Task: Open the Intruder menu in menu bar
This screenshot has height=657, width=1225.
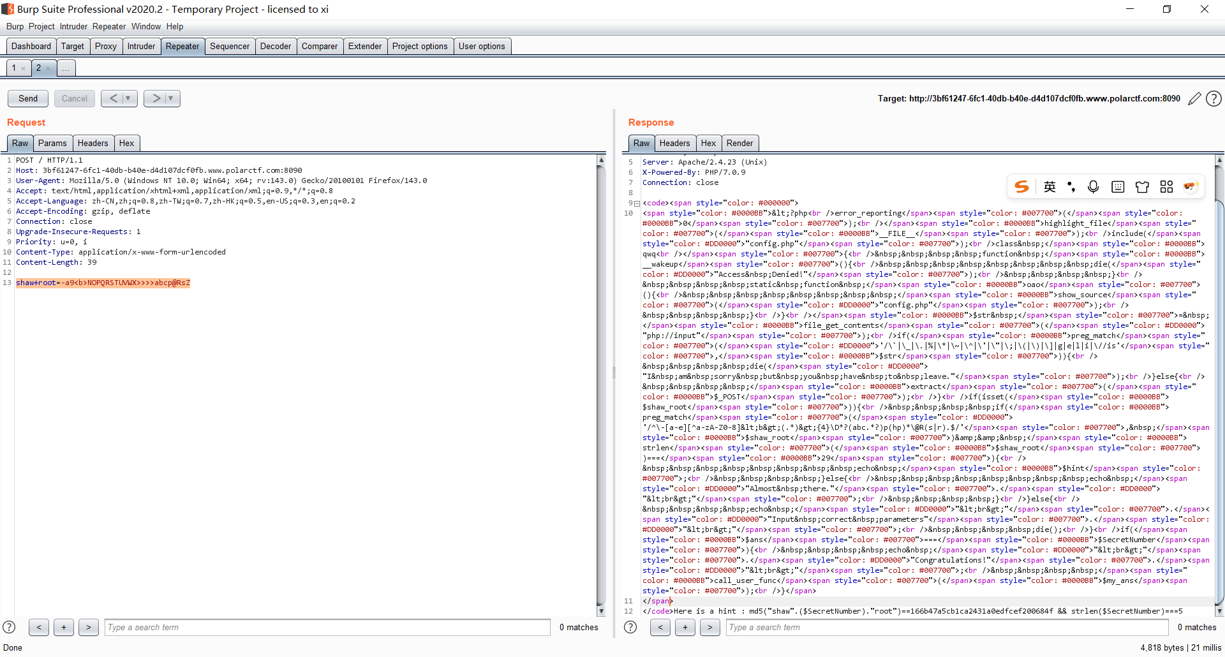Action: tap(73, 26)
